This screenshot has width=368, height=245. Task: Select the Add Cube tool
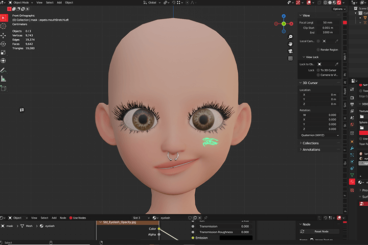[3, 88]
